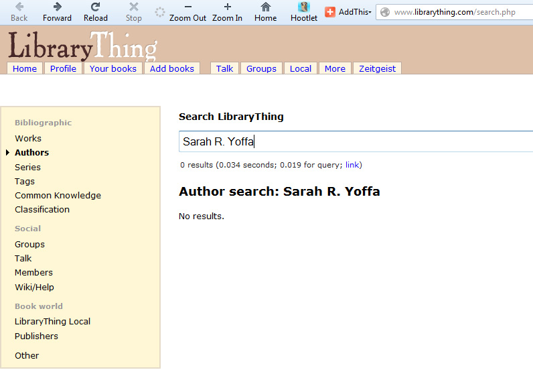The height and width of the screenshot is (372, 533).
Task: Click the 'Book world' section heading
Action: tap(39, 306)
